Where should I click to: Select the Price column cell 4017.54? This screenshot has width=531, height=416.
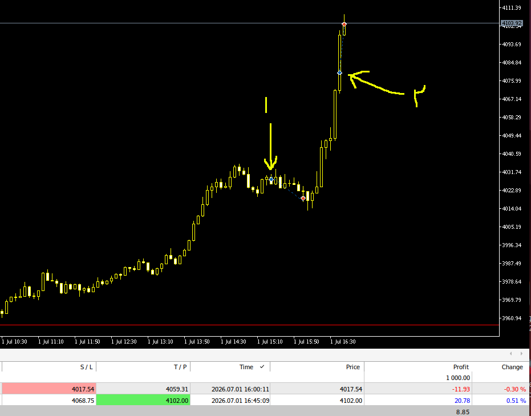(317, 389)
